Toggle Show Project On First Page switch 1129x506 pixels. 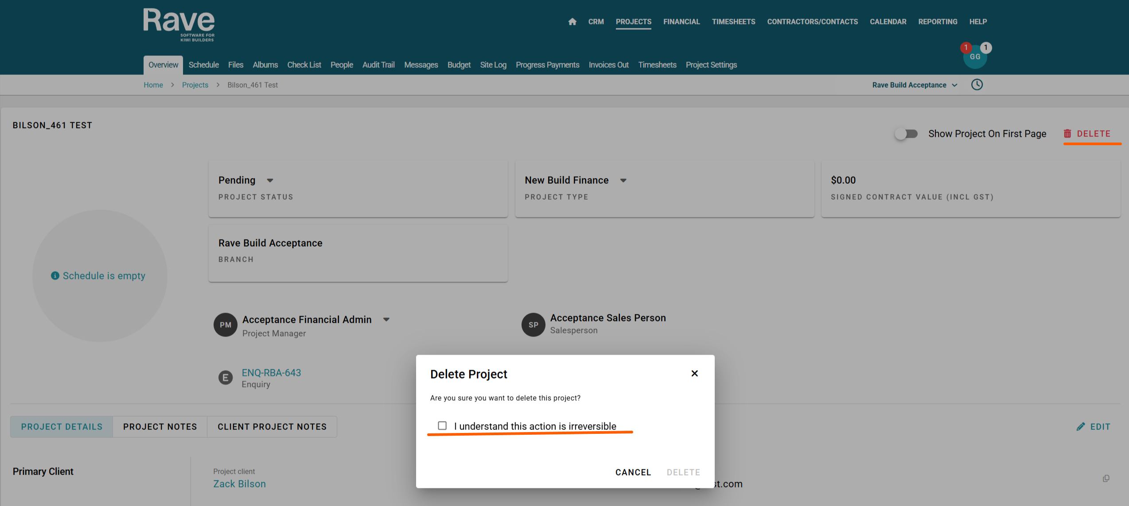click(906, 134)
